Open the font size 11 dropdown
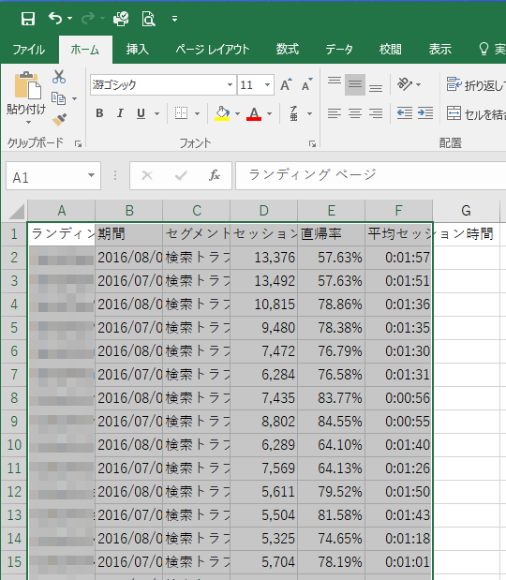The image size is (506, 580). (x=267, y=84)
